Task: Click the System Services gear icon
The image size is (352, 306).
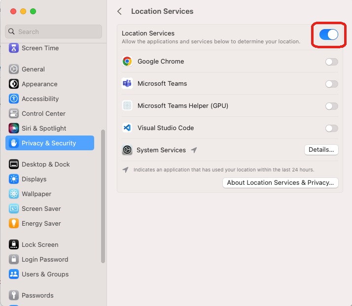Action: 127,150
